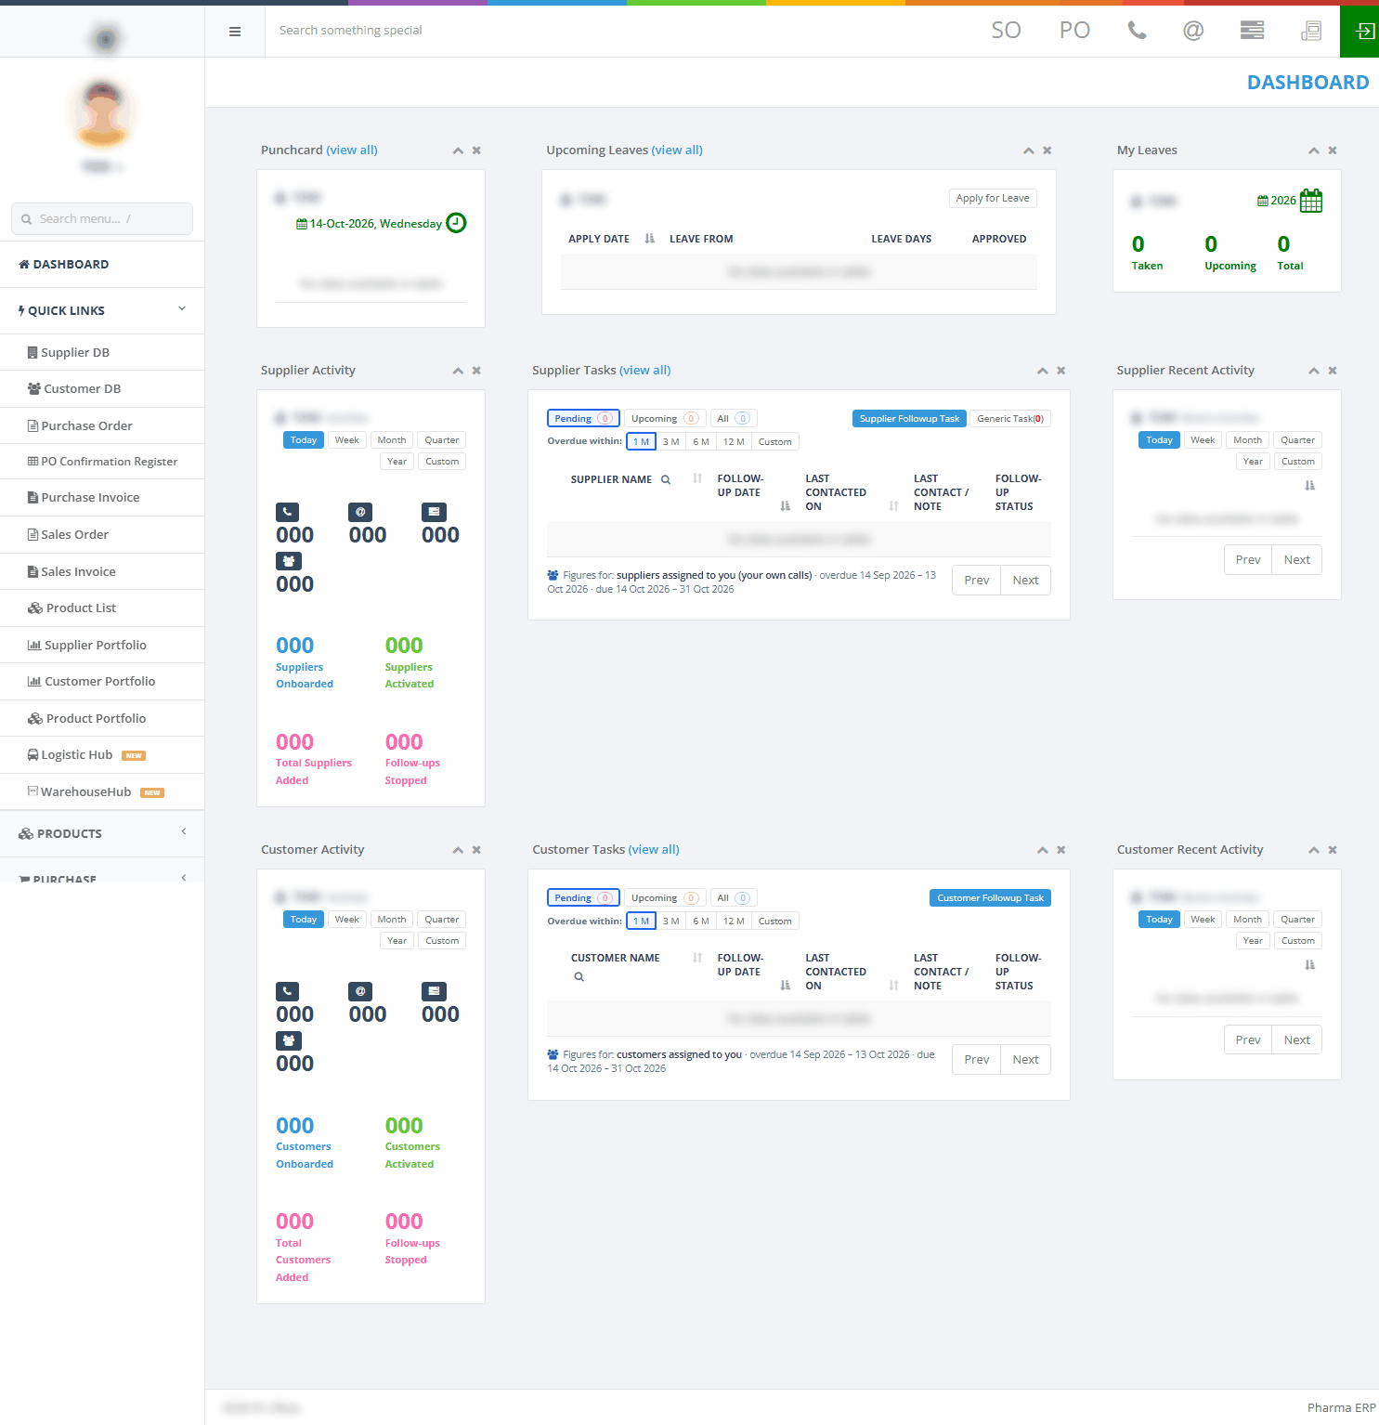
Task: Collapse the My Leaves widget chevron
Action: click(1314, 150)
